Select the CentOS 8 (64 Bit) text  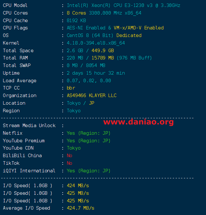(x=90, y=35)
